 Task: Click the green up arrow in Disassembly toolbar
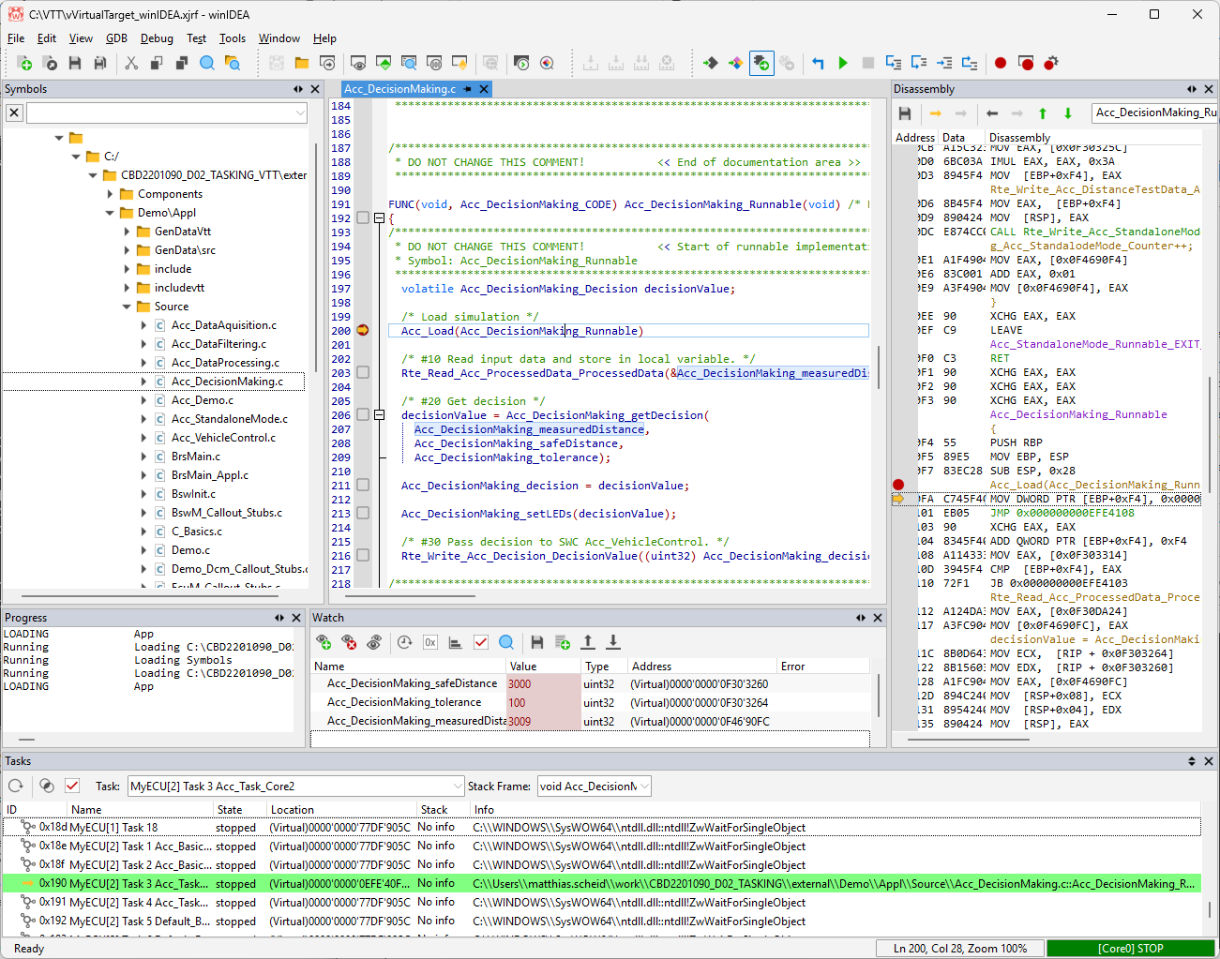click(1042, 113)
